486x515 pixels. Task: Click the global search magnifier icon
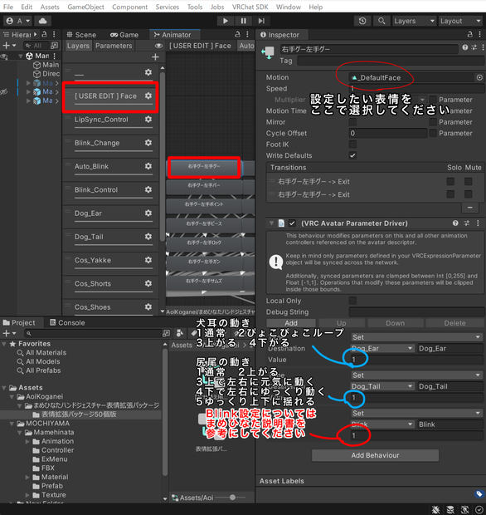[382, 21]
